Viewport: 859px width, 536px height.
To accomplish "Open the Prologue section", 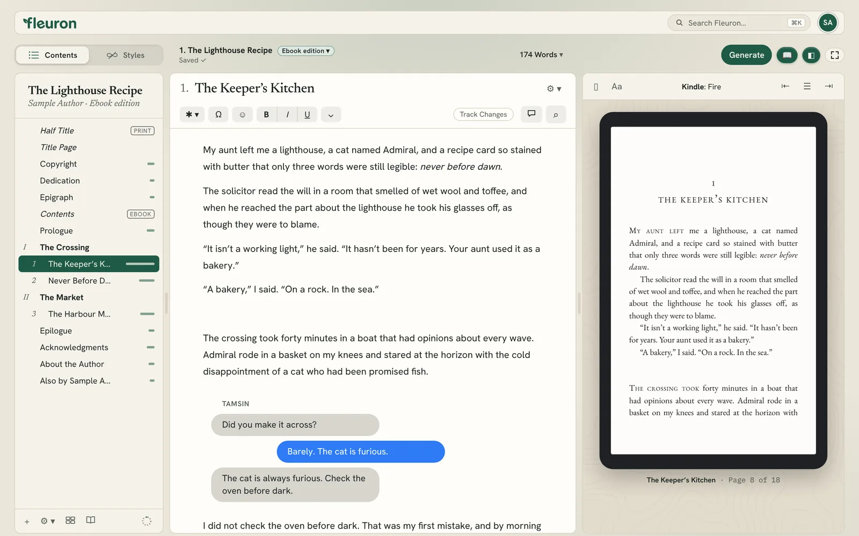I will click(x=89, y=231).
